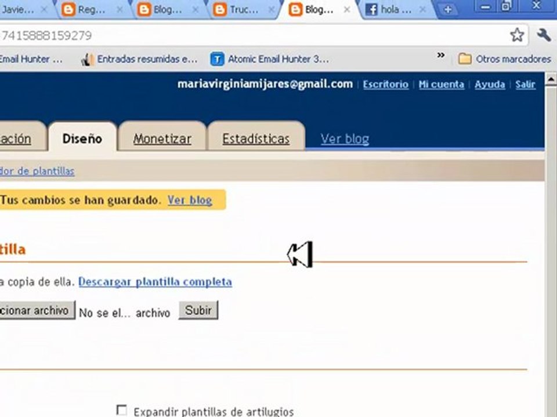The image size is (557, 417).
Task: Switch to the Reg... browser tab
Action: (92, 10)
